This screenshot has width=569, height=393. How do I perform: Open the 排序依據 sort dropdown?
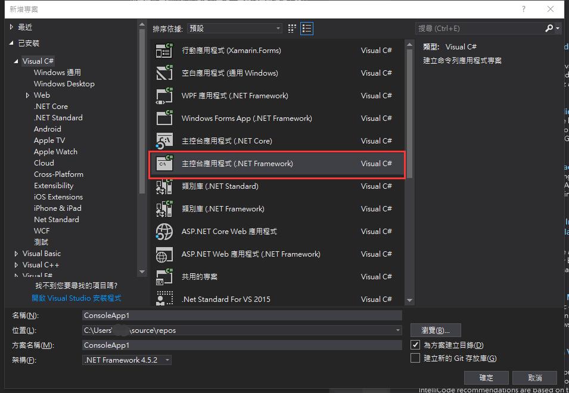[x=234, y=28]
